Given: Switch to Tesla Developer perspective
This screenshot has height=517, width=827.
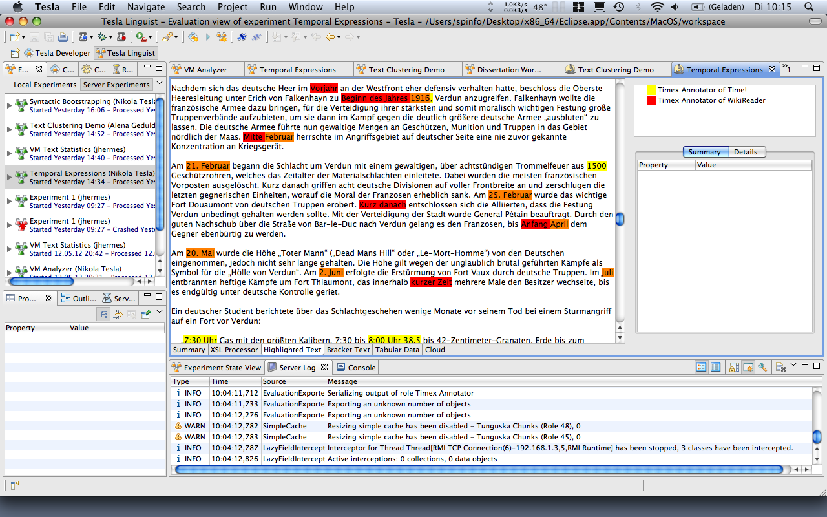Looking at the screenshot, I should pyautogui.click(x=57, y=53).
